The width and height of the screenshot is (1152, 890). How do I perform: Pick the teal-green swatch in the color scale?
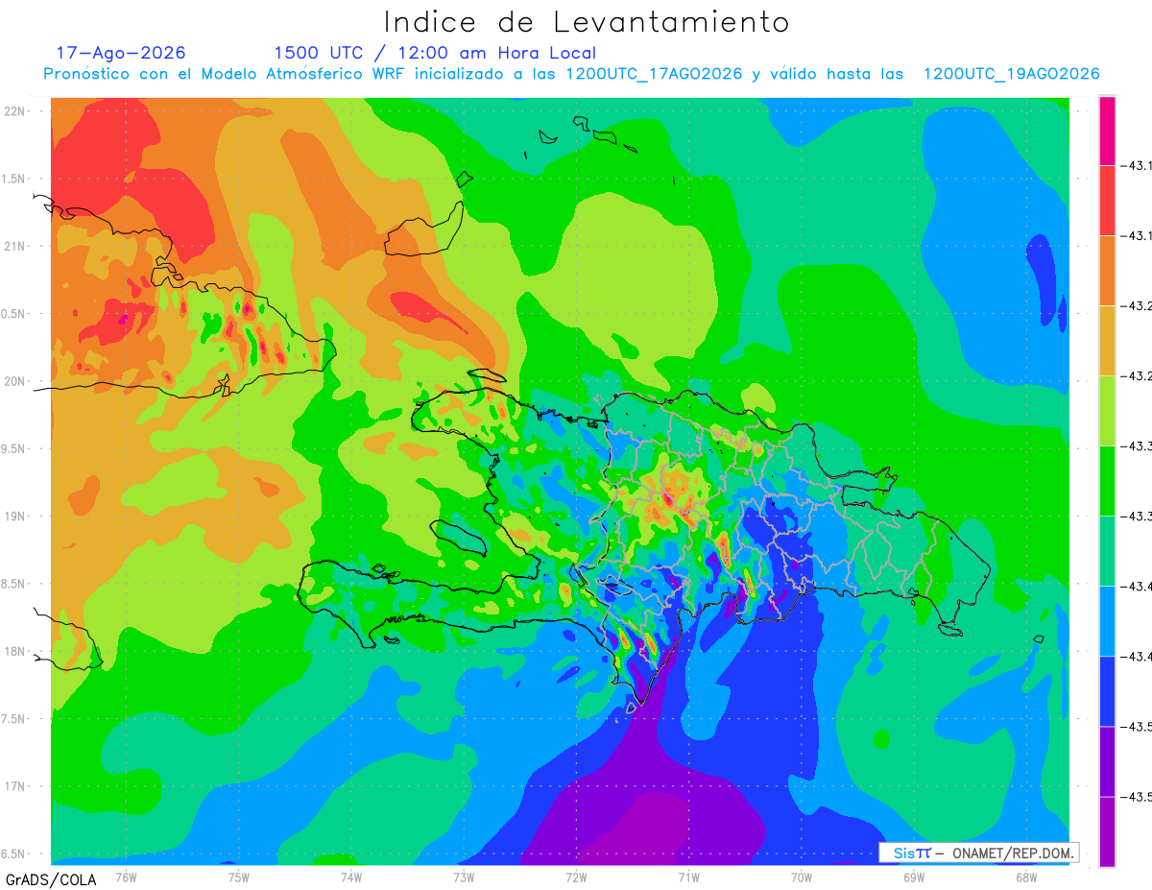coord(1107,551)
